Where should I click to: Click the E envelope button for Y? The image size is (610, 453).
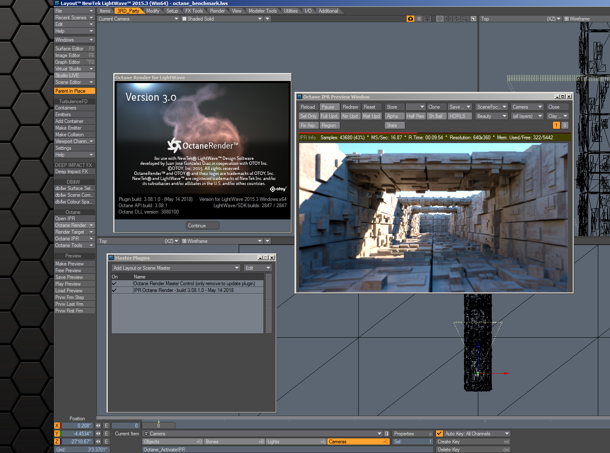106,434
